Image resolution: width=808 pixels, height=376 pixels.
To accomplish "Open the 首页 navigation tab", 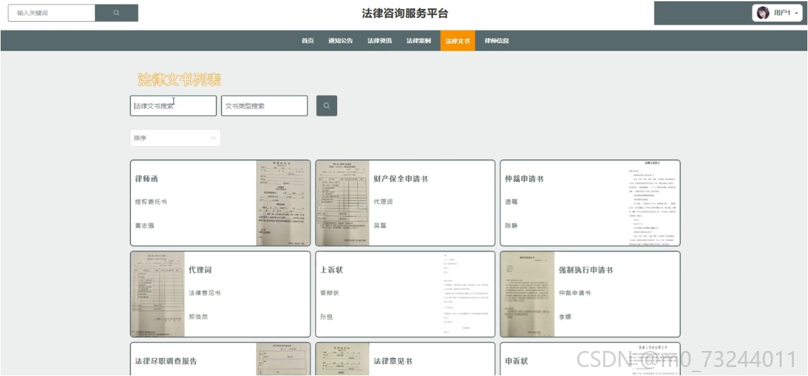I will tap(308, 41).
